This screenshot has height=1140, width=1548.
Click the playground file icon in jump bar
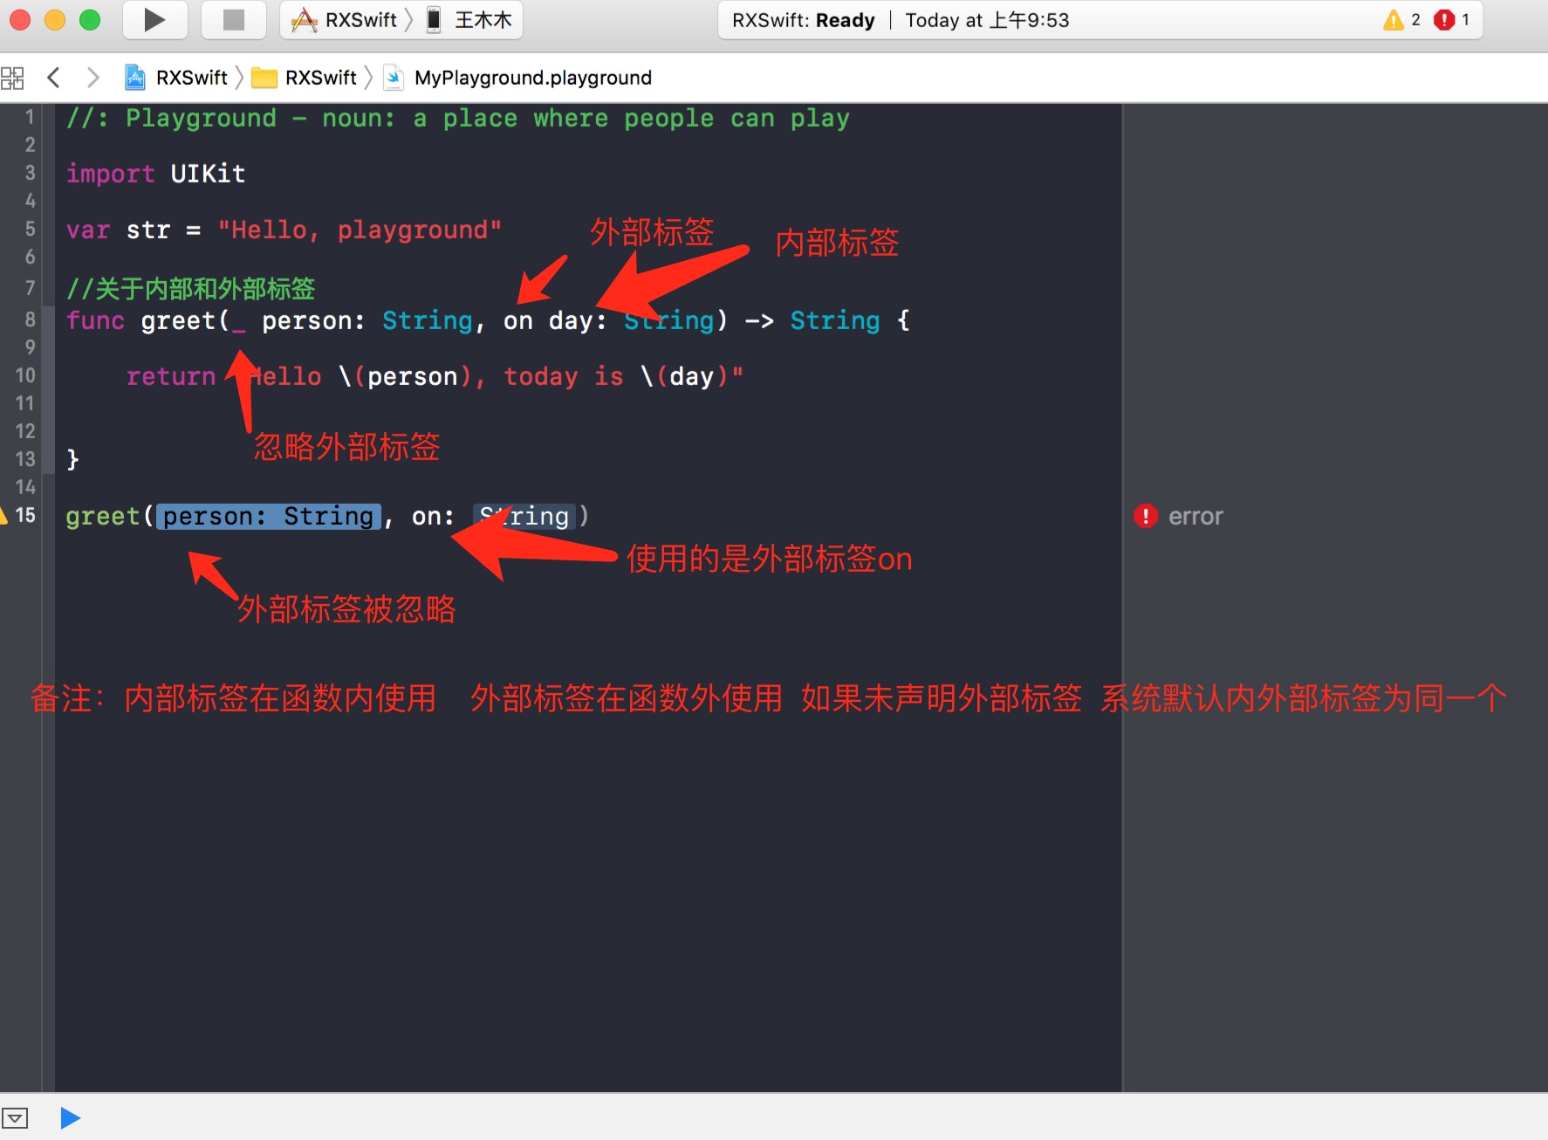(x=394, y=78)
